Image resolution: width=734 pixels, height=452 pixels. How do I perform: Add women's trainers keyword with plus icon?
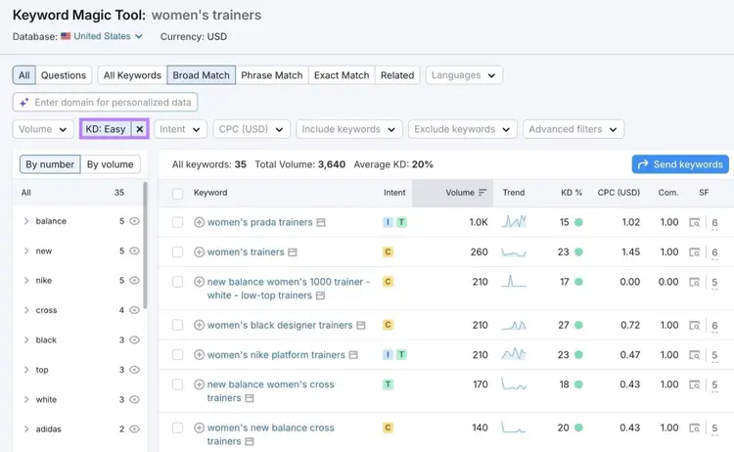pyautogui.click(x=199, y=252)
